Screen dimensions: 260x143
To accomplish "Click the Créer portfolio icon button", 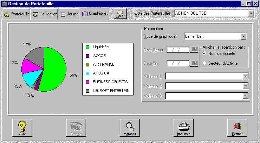I will coord(120,14).
